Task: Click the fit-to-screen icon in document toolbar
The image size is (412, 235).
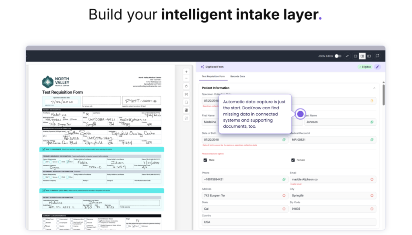Action: (x=186, y=94)
